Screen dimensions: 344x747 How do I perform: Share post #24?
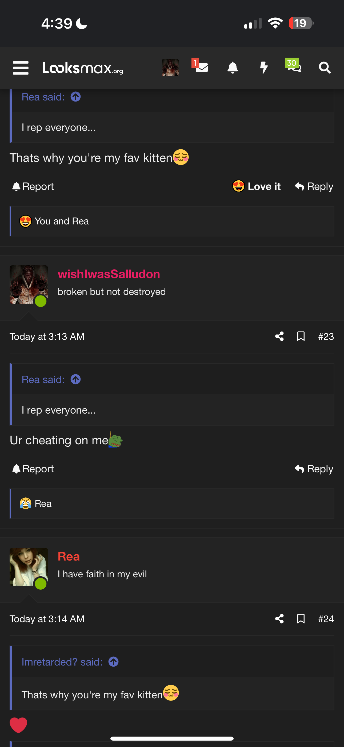[x=279, y=619]
